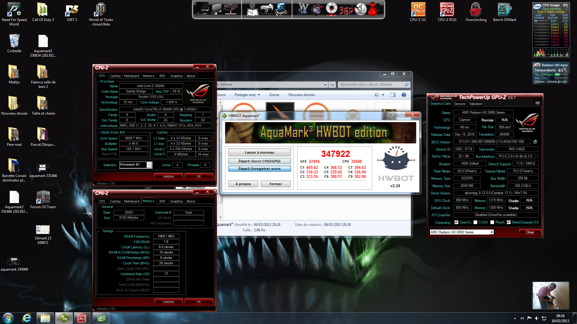Toggle the DirectCompute 5.0 checkbox
The width and height of the screenshot is (577, 324).
[x=508, y=222]
